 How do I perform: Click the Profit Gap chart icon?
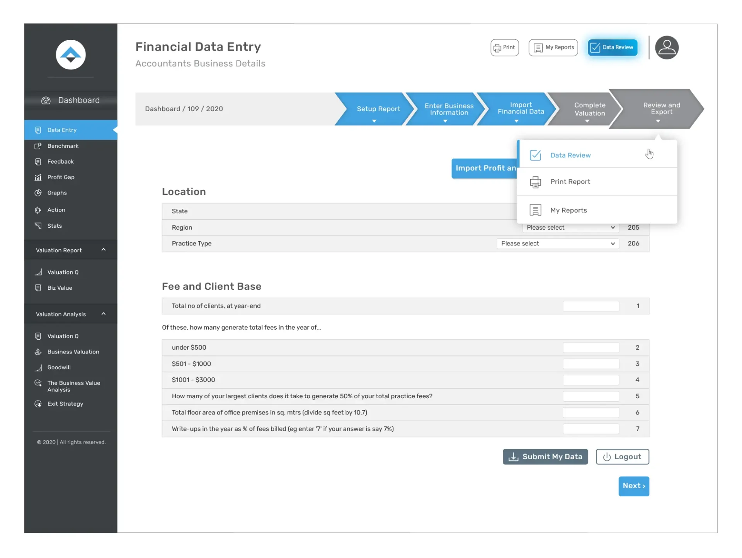coord(38,177)
